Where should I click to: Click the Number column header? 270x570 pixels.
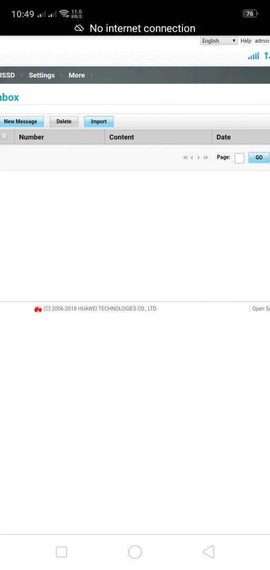[60, 137]
